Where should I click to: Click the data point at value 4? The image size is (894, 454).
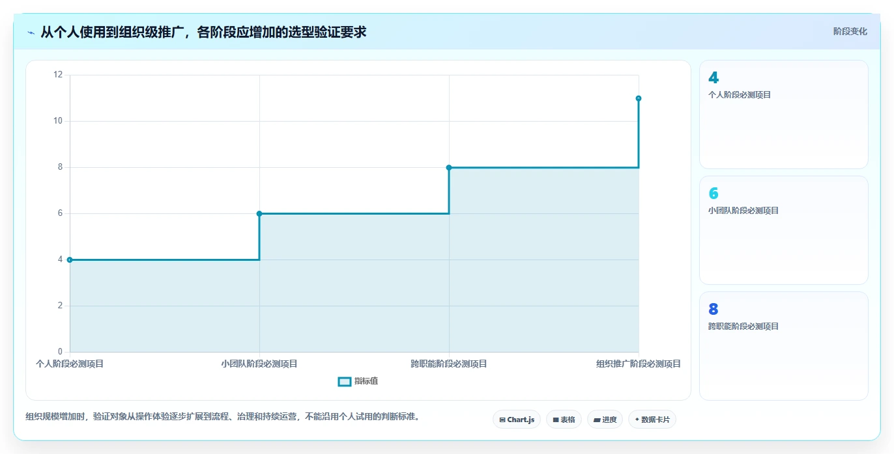[x=70, y=260]
